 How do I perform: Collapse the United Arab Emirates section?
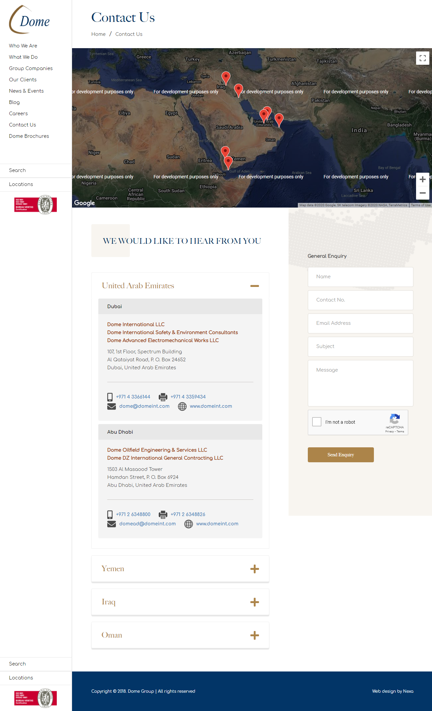pyautogui.click(x=255, y=286)
